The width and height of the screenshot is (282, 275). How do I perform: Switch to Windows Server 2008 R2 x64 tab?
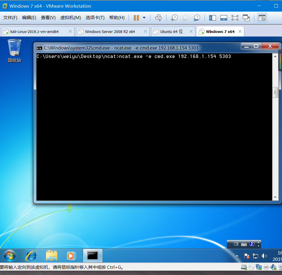coord(113,32)
